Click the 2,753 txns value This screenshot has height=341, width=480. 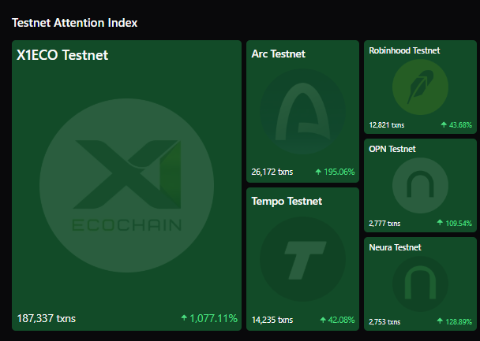click(384, 322)
